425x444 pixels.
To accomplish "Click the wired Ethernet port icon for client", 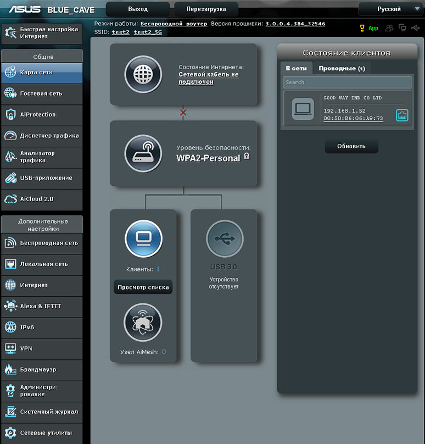I will coord(402,115).
